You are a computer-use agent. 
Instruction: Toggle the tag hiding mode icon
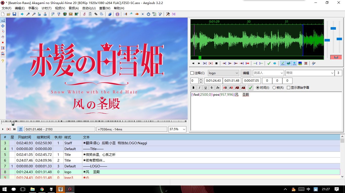point(174,14)
